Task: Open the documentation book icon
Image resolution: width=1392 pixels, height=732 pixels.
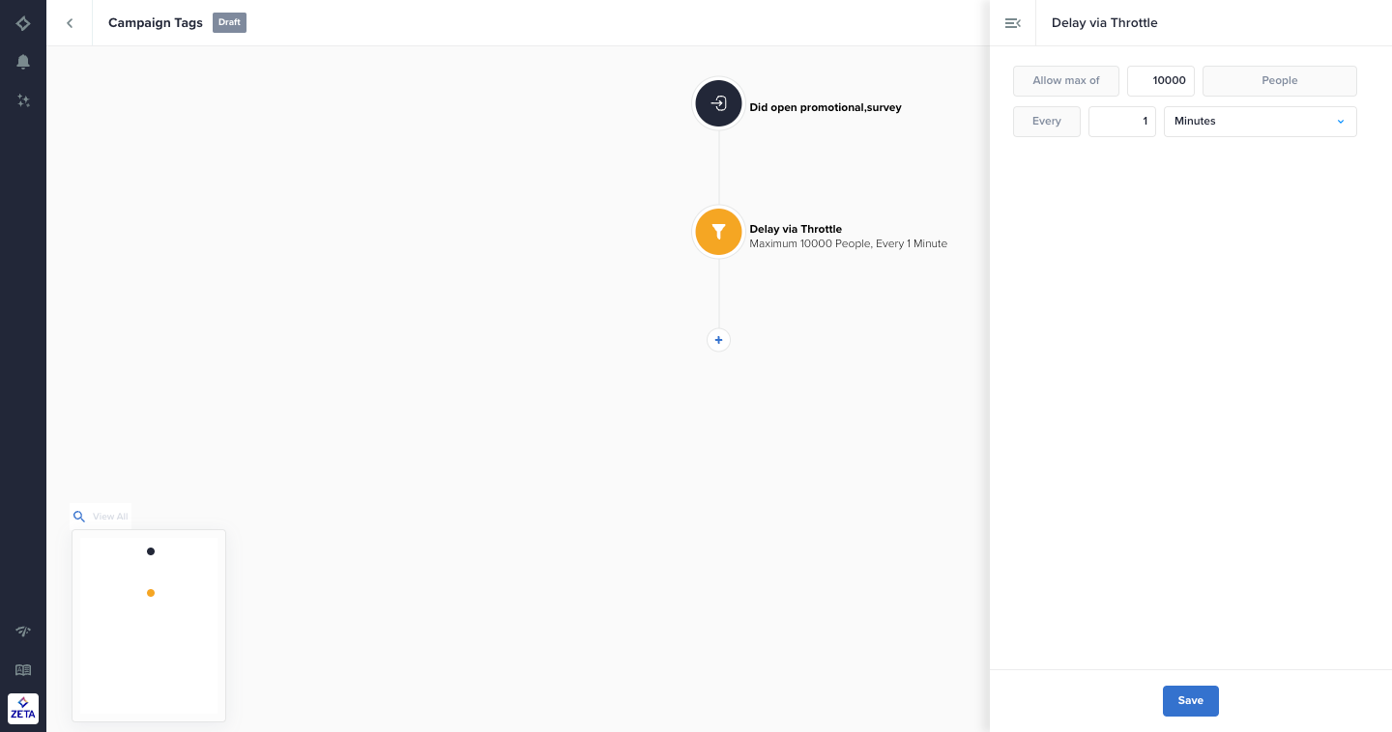Action: [23, 670]
